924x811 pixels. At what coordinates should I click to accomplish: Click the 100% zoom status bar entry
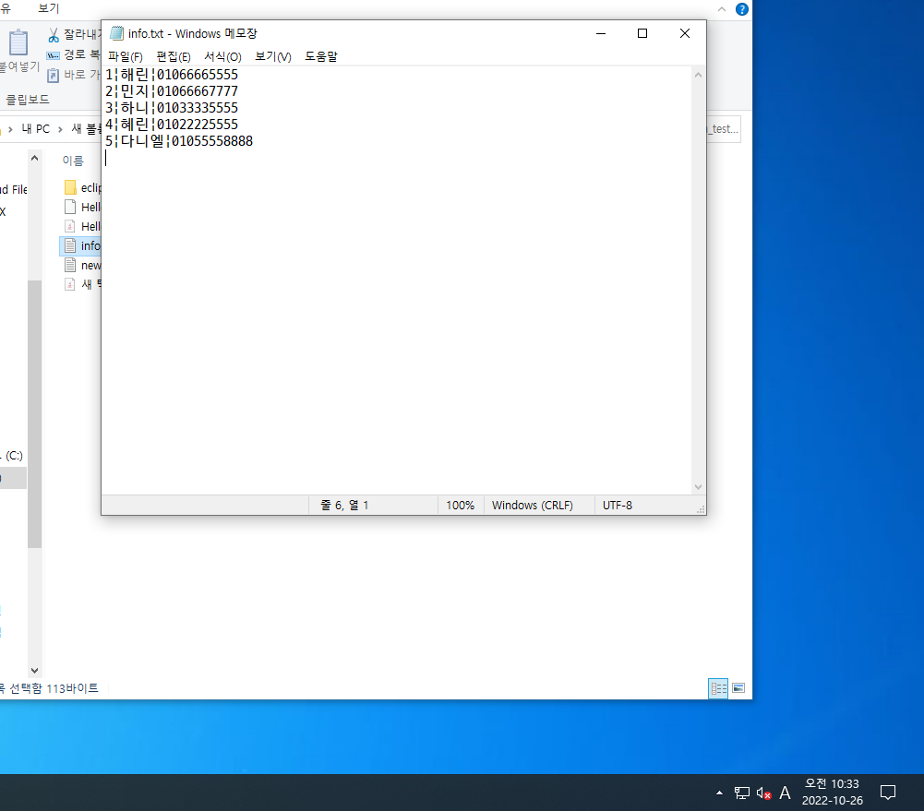coord(461,506)
